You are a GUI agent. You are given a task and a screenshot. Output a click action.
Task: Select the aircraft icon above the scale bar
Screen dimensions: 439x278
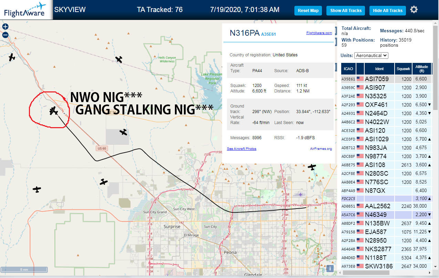pyautogui.click(x=37, y=189)
